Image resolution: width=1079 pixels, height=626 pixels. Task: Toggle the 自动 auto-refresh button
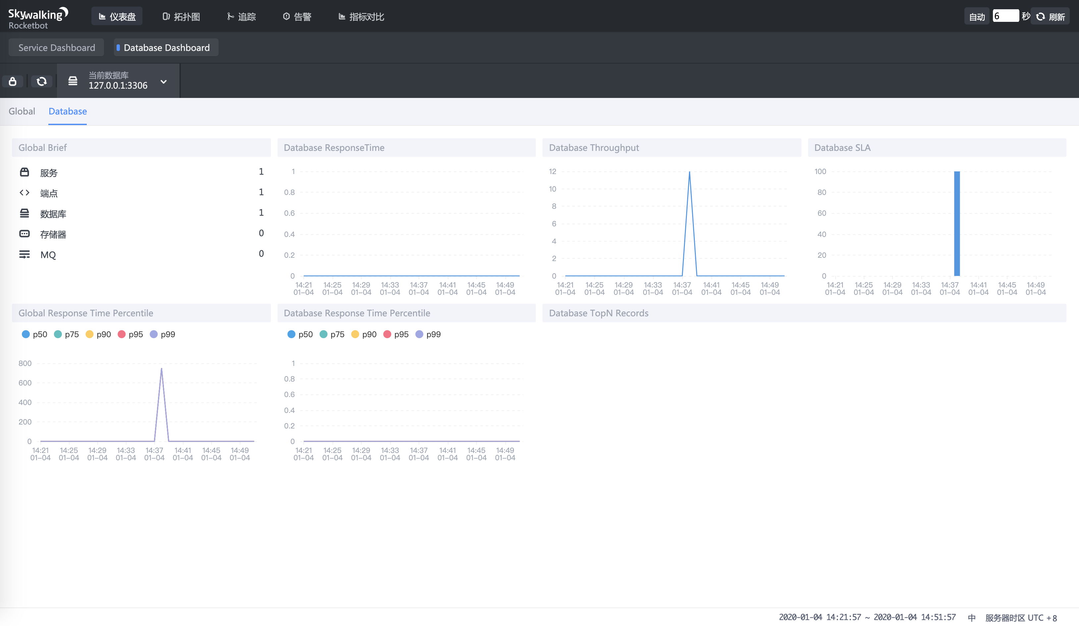click(x=977, y=17)
